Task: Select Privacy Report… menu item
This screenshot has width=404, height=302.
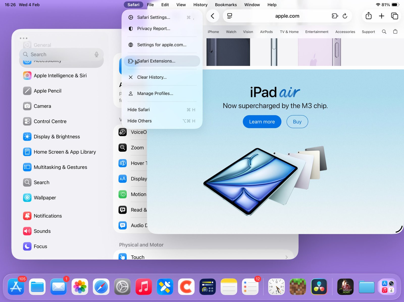Action: click(162, 29)
